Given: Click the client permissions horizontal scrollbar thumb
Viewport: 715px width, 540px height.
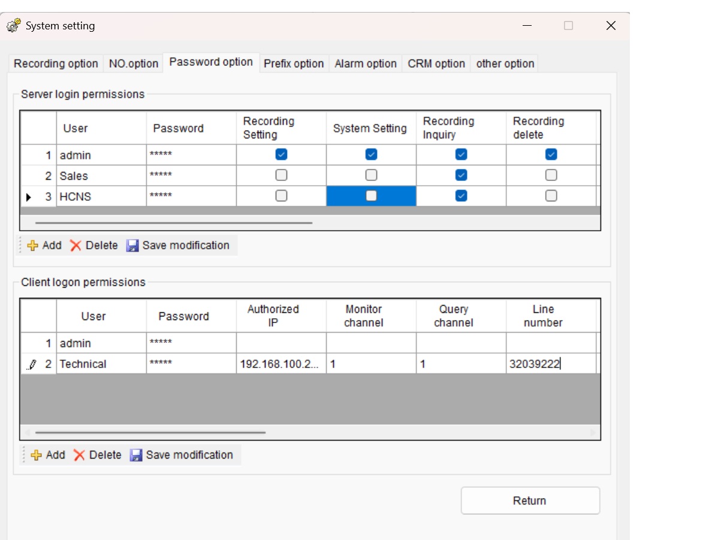Looking at the screenshot, I should [x=150, y=432].
